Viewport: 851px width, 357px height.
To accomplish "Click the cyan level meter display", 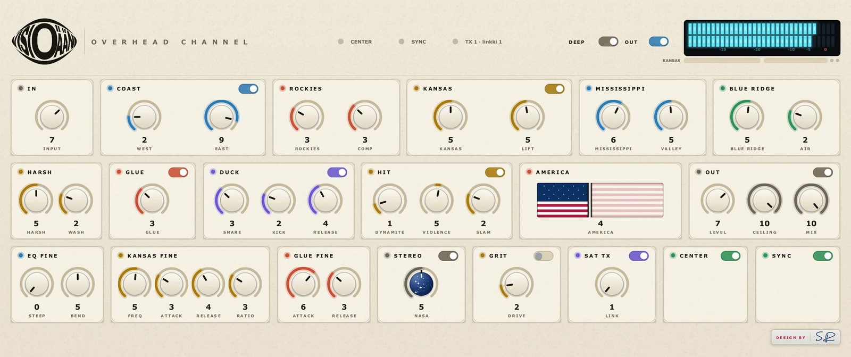I will (762, 38).
